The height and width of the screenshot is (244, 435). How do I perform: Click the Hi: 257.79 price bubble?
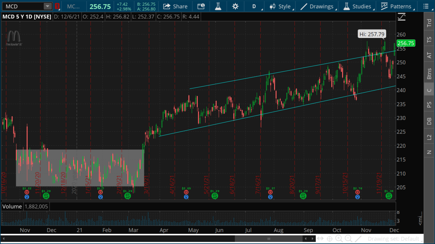372,34
